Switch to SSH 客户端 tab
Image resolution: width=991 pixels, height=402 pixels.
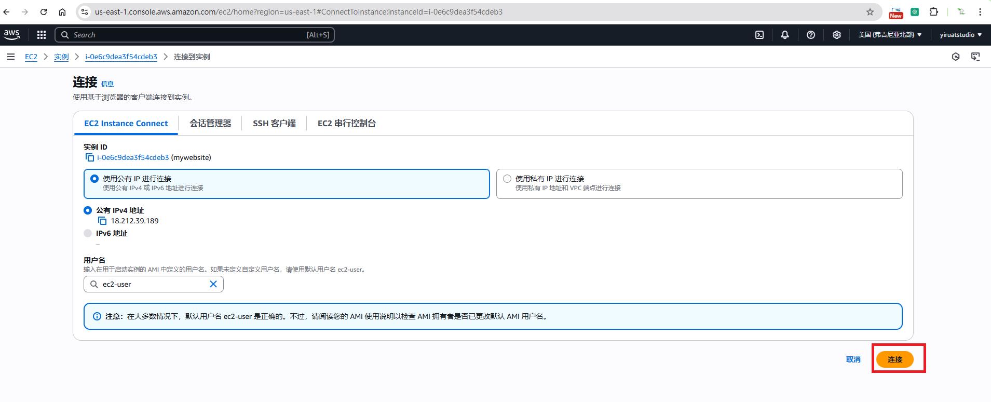(x=274, y=123)
